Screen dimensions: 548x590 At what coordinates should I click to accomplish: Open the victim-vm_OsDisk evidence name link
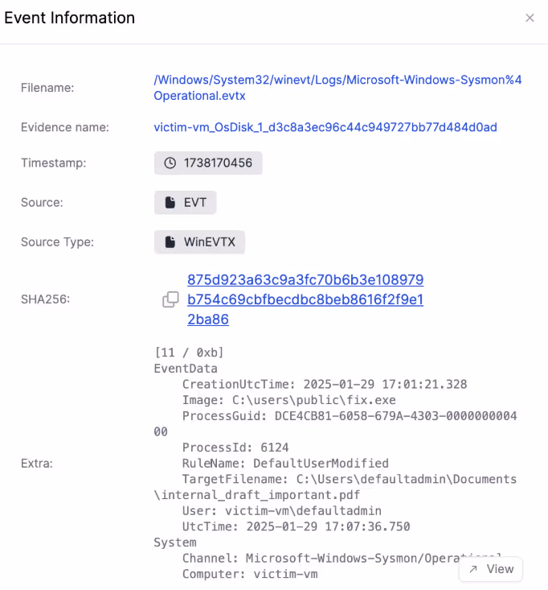[325, 127]
